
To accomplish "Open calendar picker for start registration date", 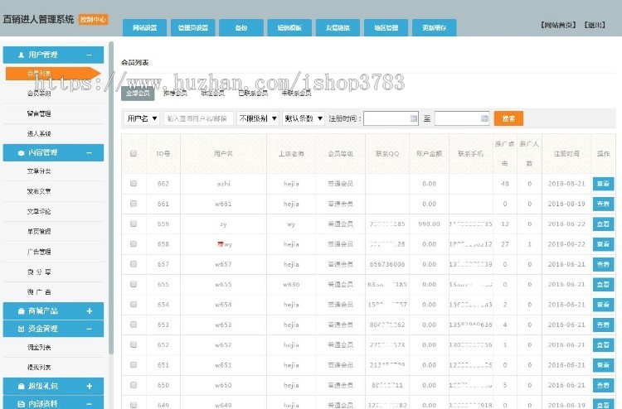I will click(413, 118).
